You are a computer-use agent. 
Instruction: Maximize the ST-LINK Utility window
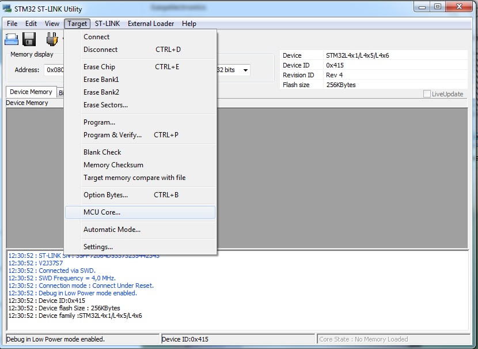coord(438,7)
